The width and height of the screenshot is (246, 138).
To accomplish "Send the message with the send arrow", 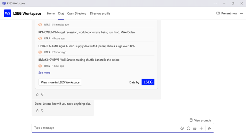I will 209,128.
